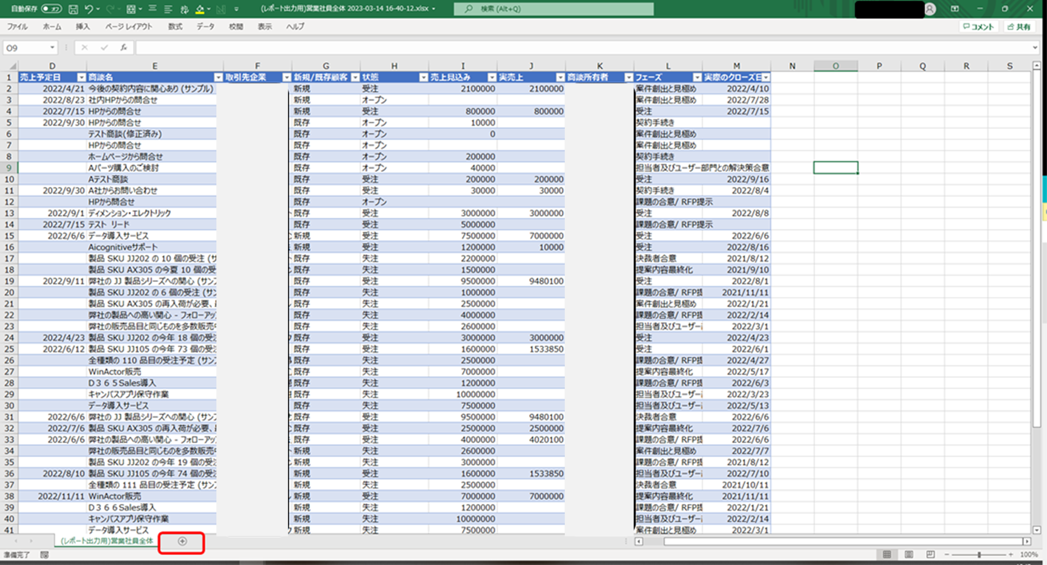Add a new sheet with the plus icon
1047x565 pixels.
pyautogui.click(x=182, y=541)
